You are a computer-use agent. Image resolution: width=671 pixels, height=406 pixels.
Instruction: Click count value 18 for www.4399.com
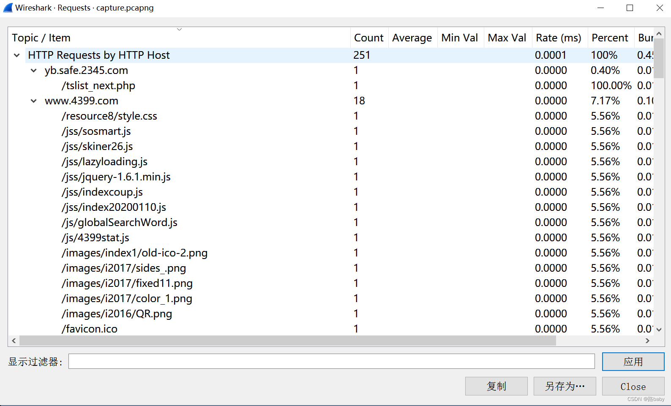point(359,101)
